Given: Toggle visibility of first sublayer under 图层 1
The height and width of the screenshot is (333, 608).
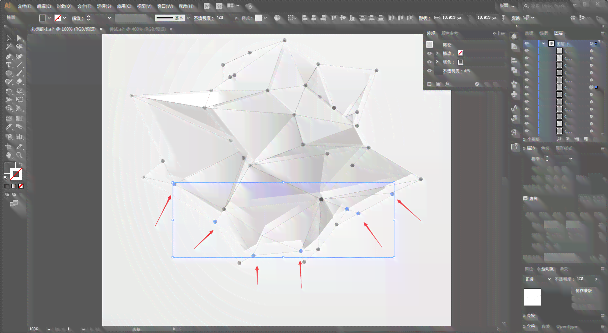Looking at the screenshot, I should pos(527,51).
